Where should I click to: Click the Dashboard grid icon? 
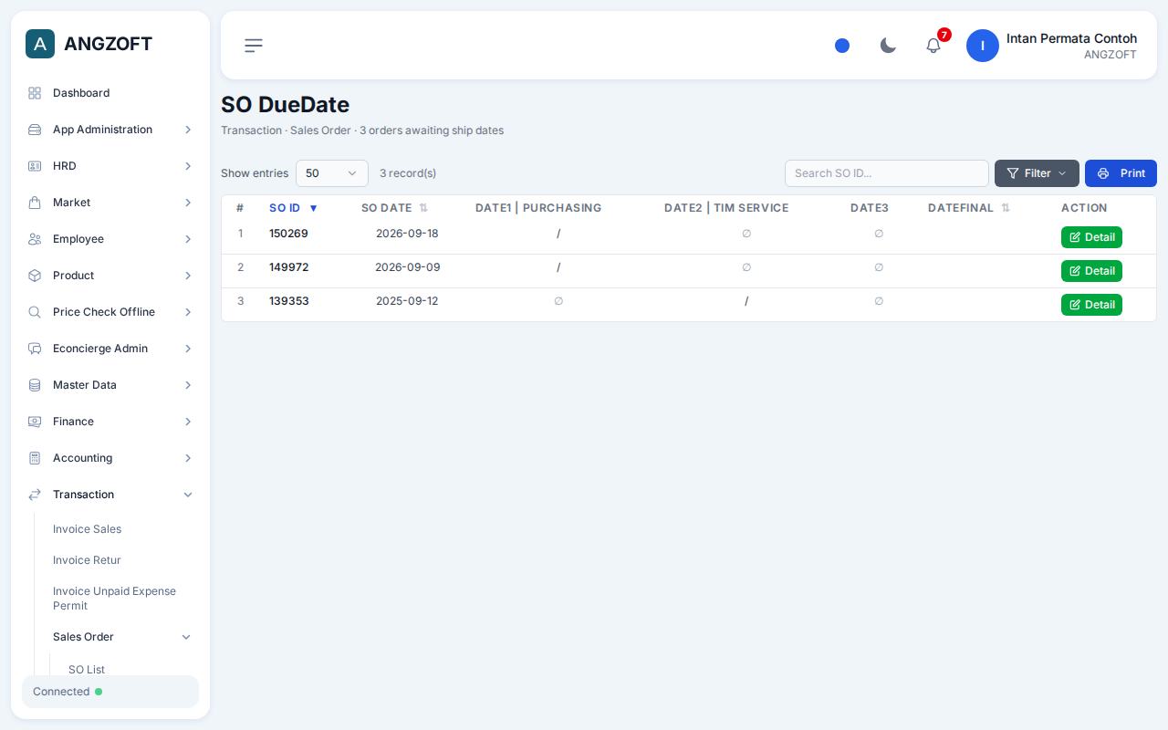point(35,93)
